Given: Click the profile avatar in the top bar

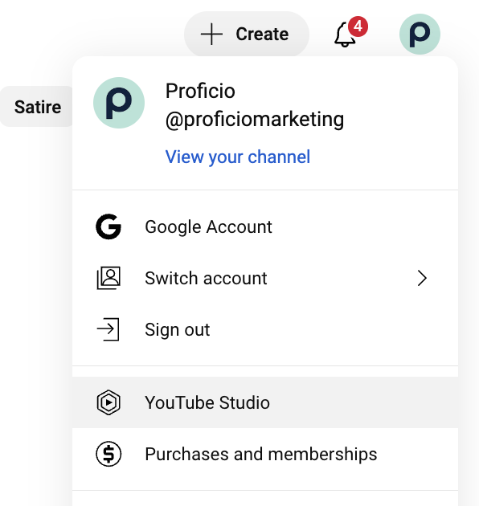Looking at the screenshot, I should coord(420,34).
